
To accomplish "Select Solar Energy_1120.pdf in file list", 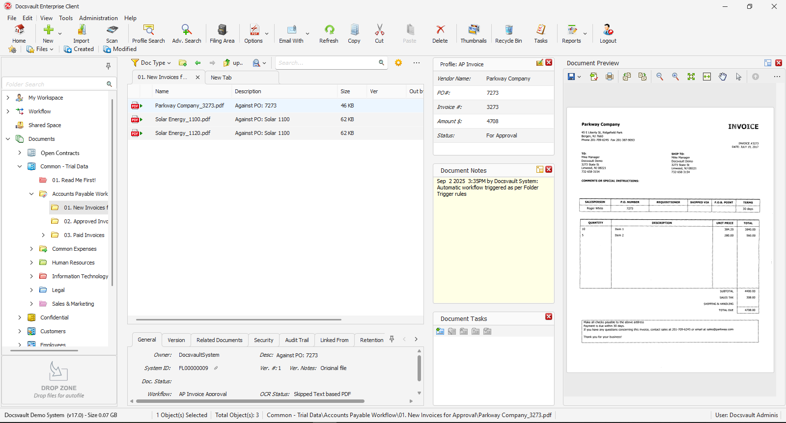I will [x=183, y=133].
